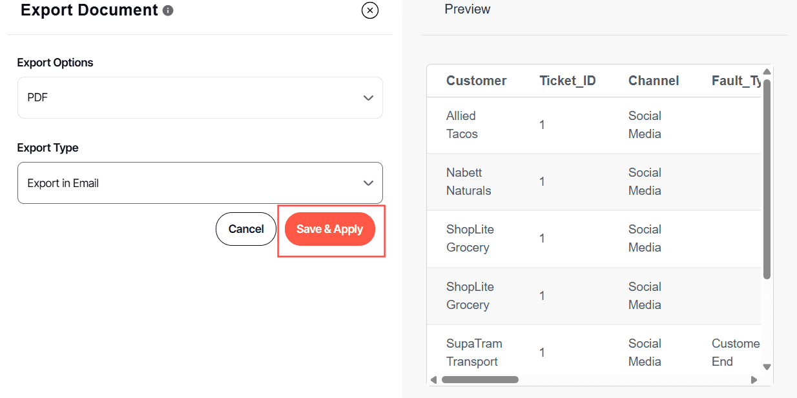Click the Customer column header

tap(476, 81)
